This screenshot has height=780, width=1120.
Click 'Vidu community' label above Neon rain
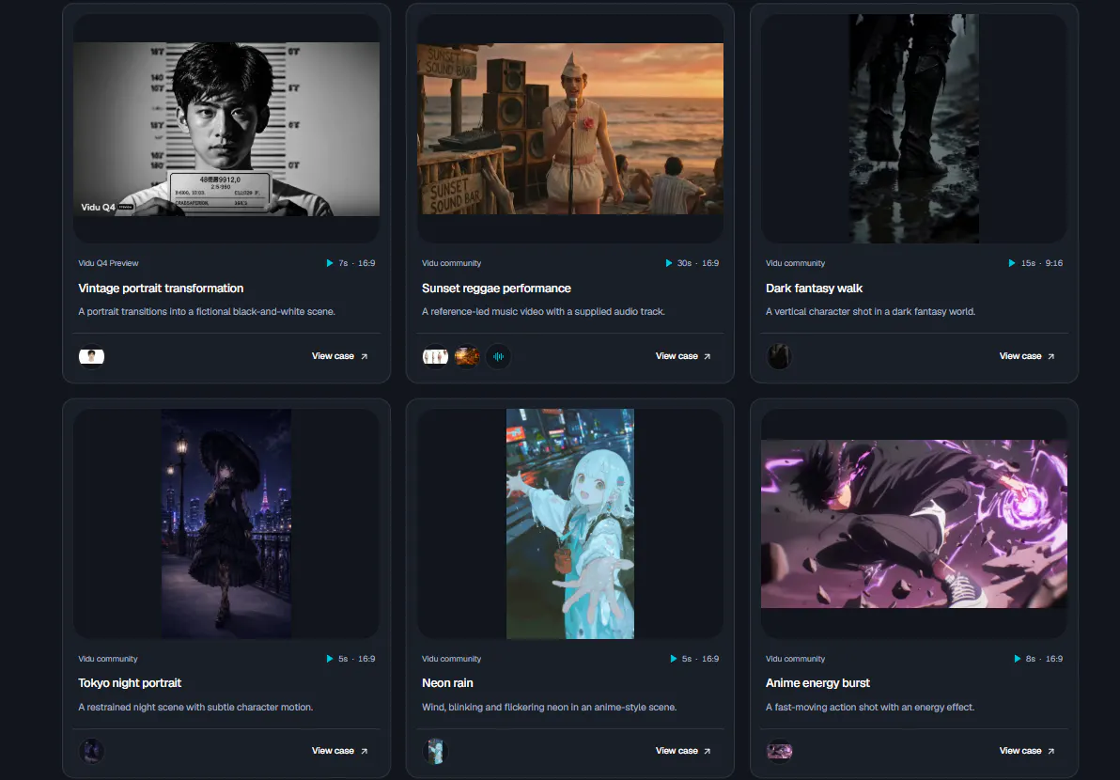[451, 659]
